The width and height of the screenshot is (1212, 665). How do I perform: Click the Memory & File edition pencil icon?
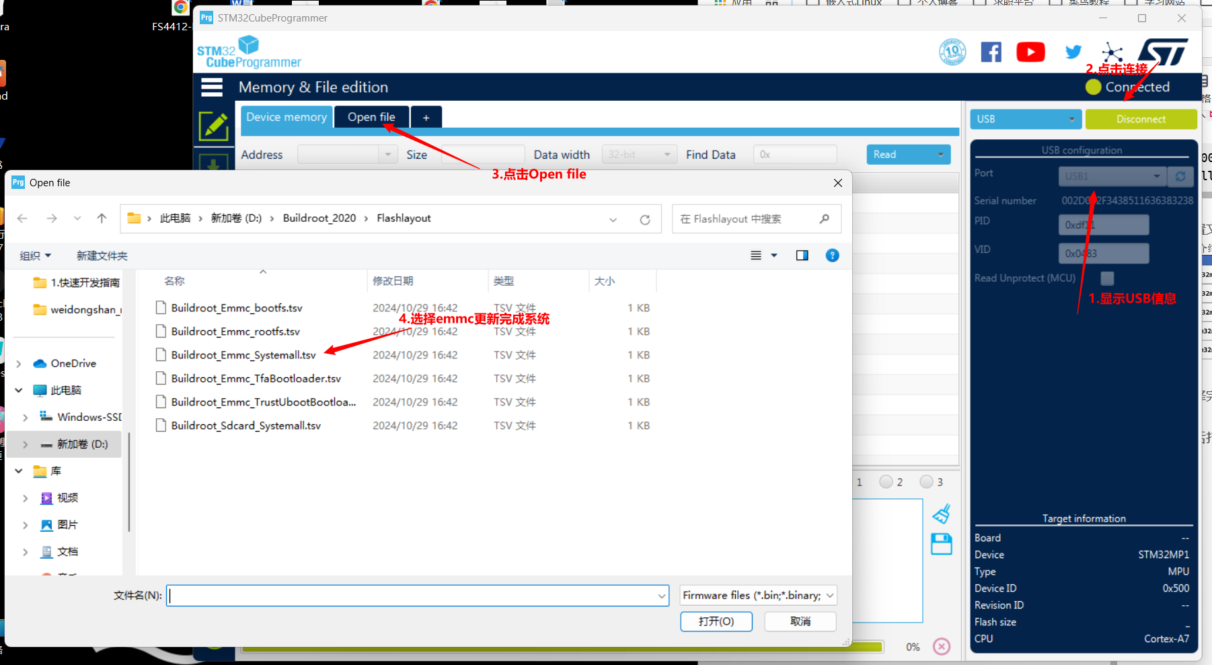click(214, 126)
